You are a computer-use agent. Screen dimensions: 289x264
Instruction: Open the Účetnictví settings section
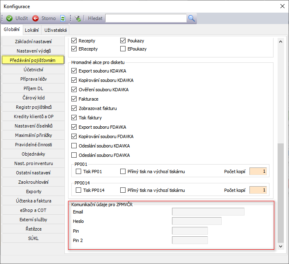coord(33,70)
